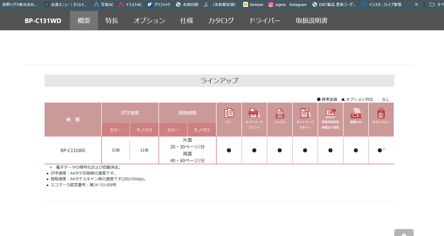Switch to the オプション tab
Screen dimensions: 444x236
point(149,20)
